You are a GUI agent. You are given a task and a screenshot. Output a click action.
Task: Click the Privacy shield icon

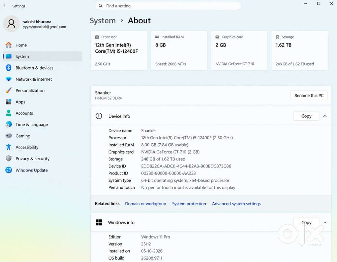pos(9,158)
